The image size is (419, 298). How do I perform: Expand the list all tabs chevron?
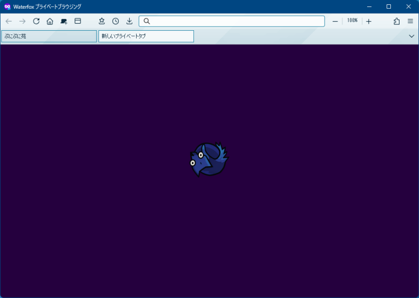coord(411,36)
